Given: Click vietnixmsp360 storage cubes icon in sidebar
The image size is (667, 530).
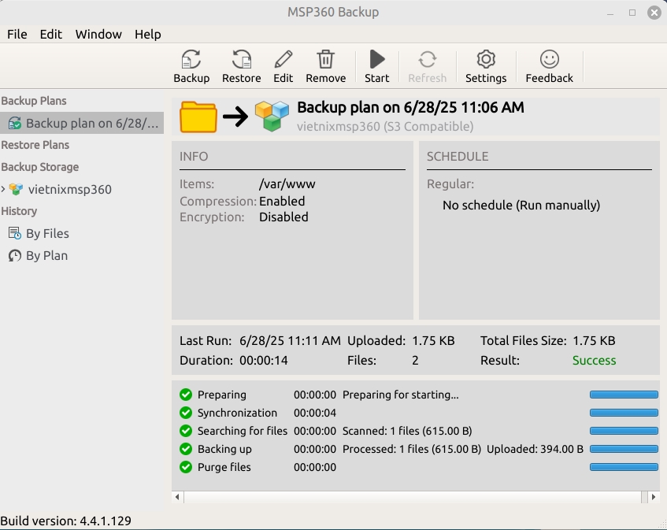Looking at the screenshot, I should pyautogui.click(x=17, y=189).
